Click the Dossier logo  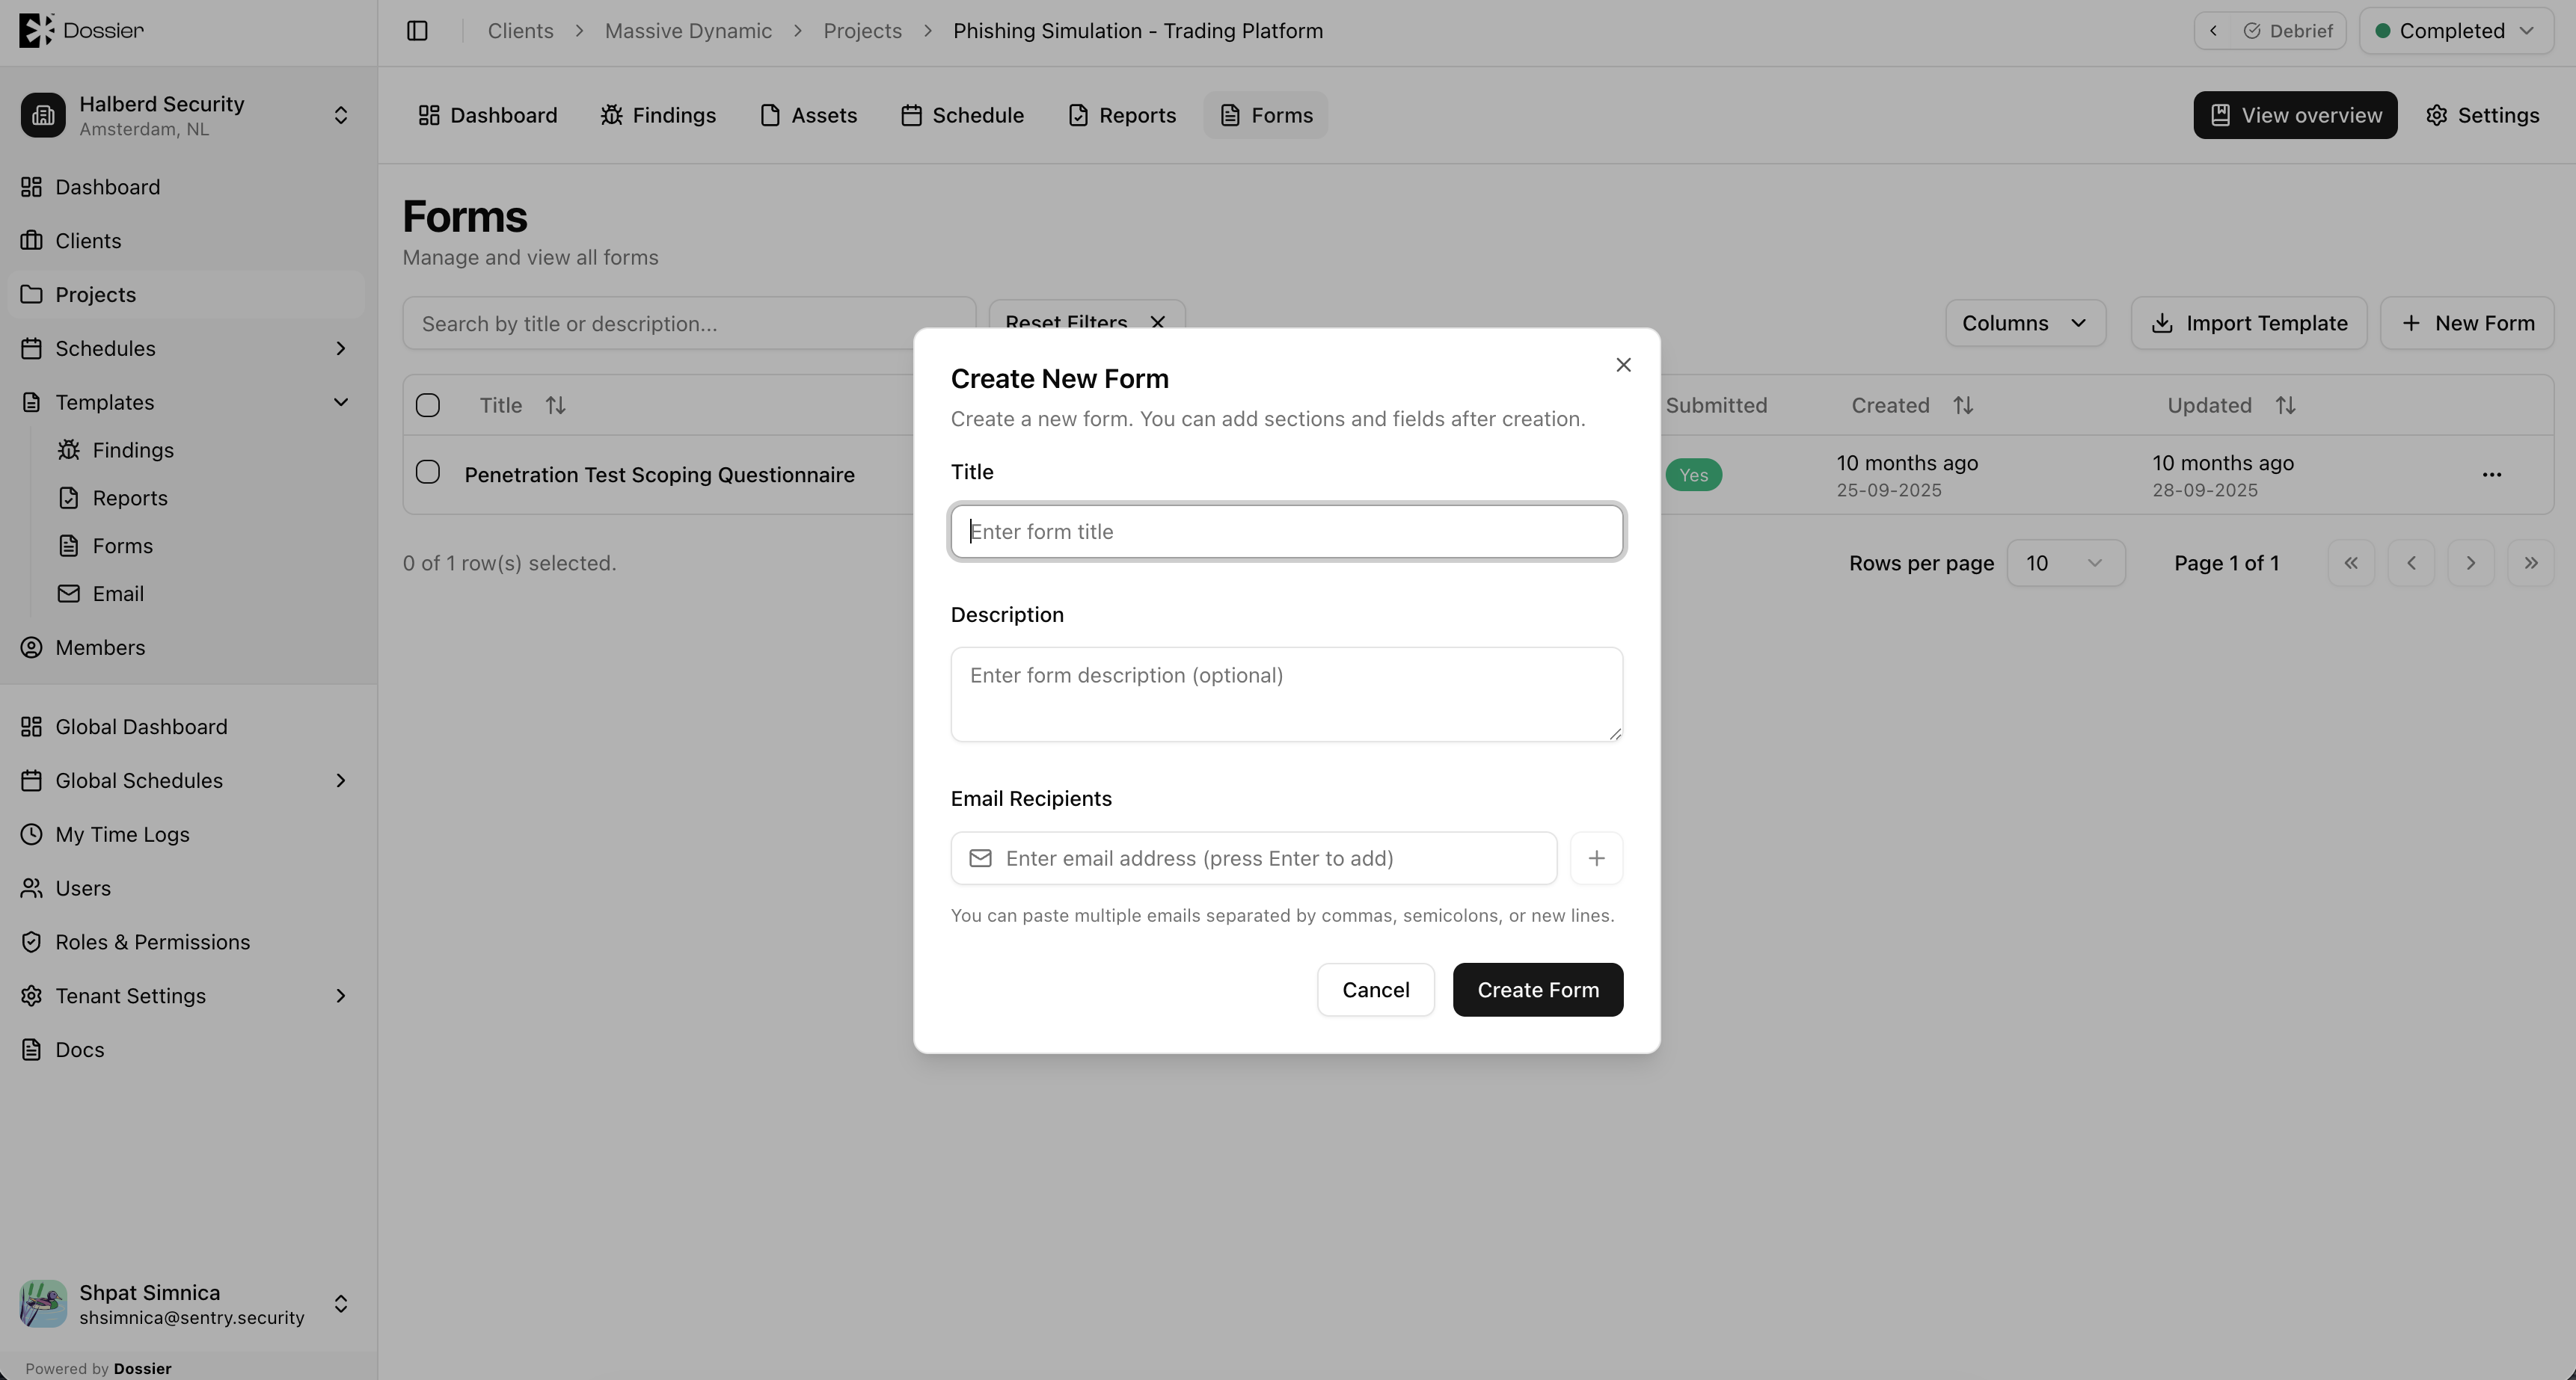pos(82,31)
